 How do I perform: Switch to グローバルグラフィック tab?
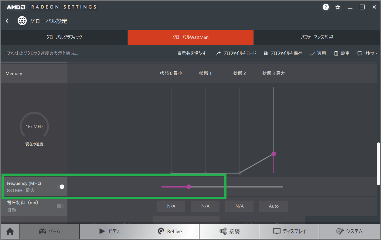click(64, 37)
